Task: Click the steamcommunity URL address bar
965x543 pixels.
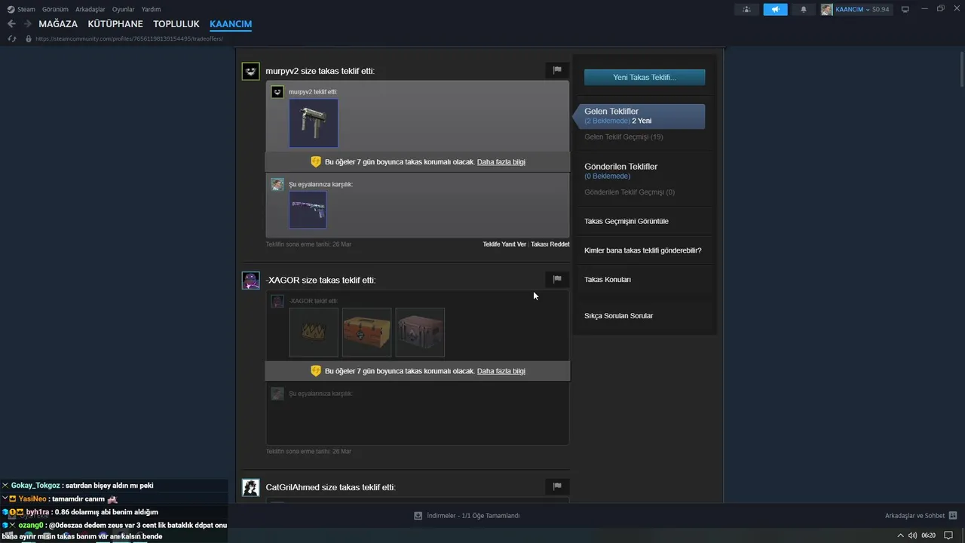Action: point(129,38)
